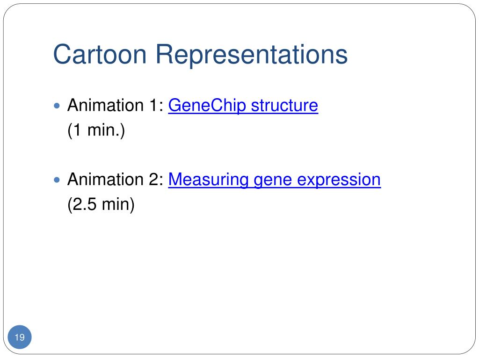Click the '(2.5 min)' duration text
479x359 pixels.
(x=101, y=205)
